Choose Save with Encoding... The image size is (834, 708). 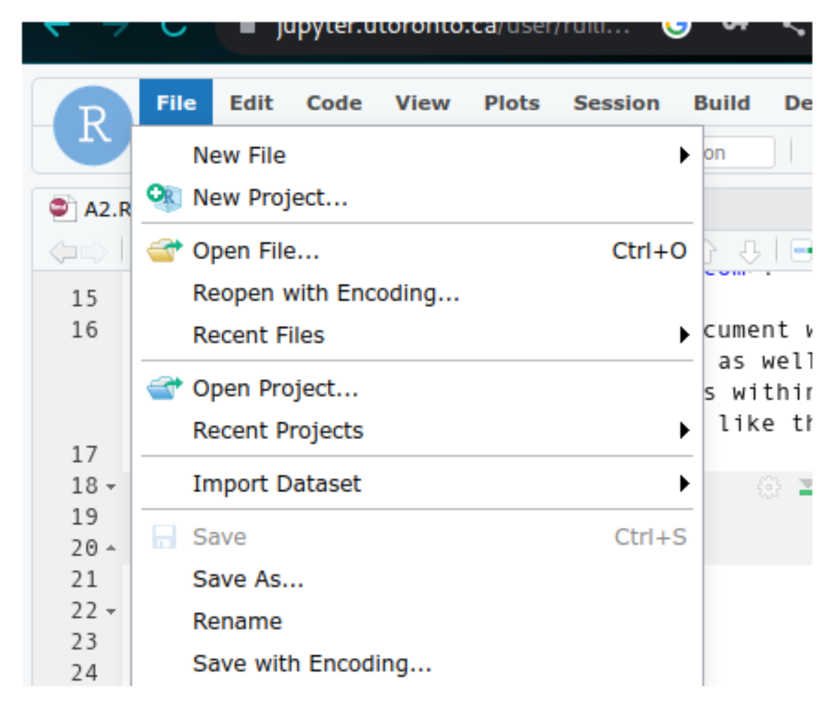pyautogui.click(x=417, y=663)
